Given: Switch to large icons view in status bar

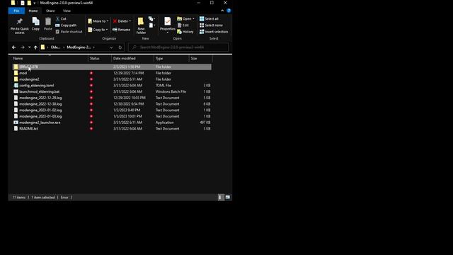Looking at the screenshot, I should 228,197.
